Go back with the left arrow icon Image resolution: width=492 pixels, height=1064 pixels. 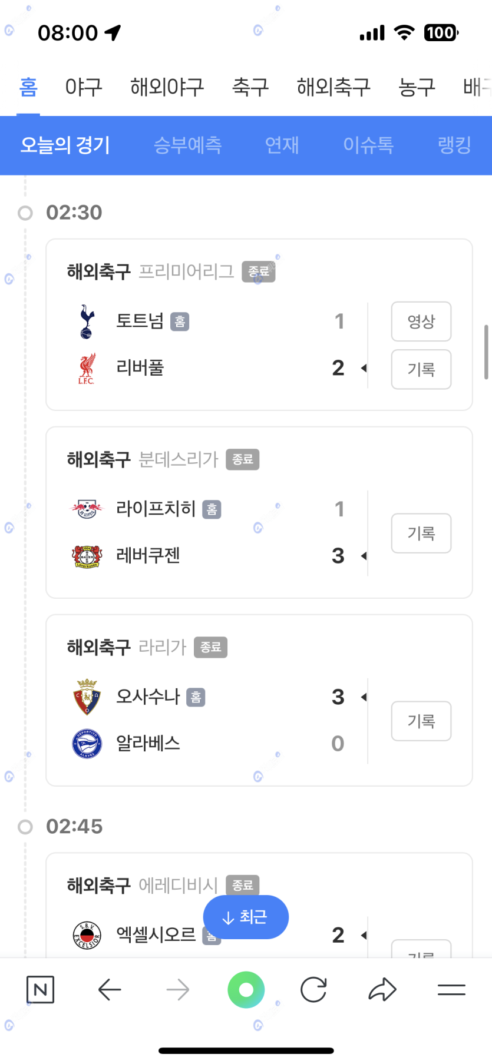pyautogui.click(x=110, y=989)
